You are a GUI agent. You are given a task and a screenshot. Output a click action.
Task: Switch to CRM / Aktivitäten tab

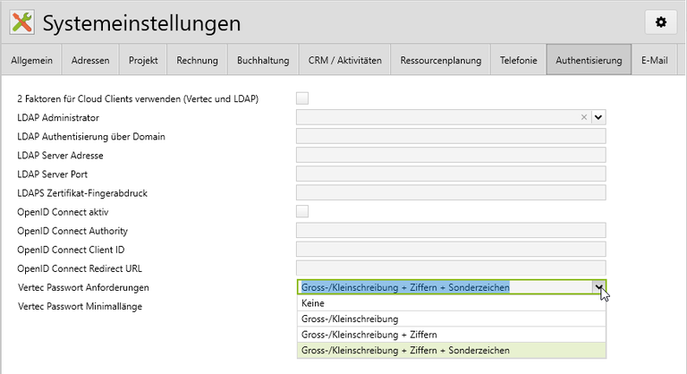(344, 60)
